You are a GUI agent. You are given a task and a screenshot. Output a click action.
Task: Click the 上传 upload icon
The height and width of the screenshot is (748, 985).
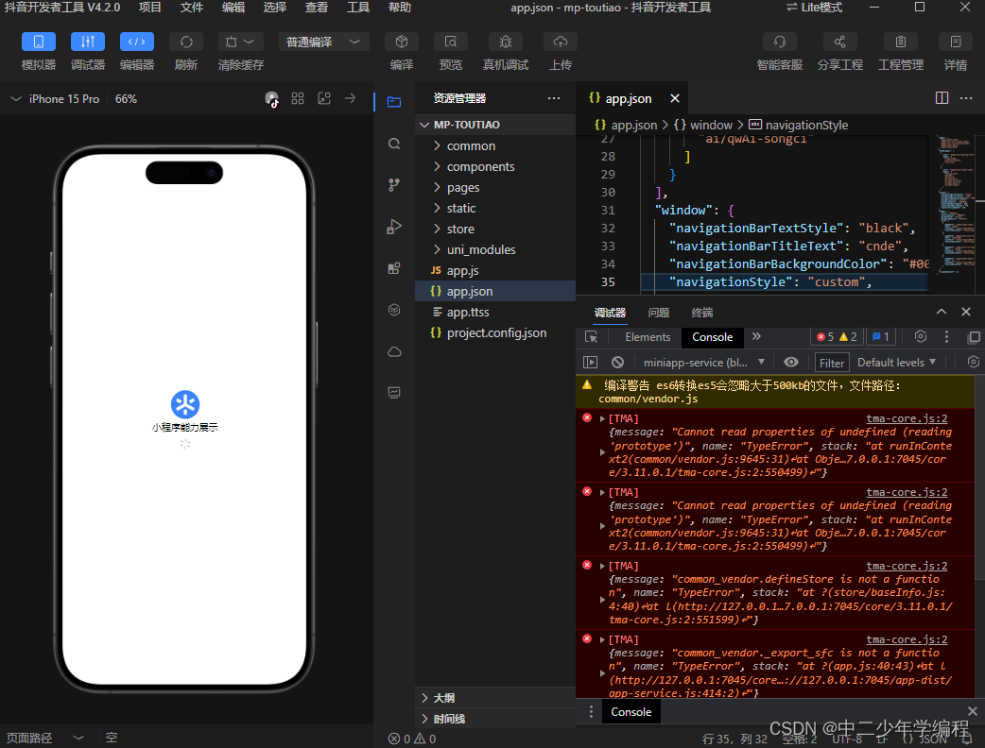[x=561, y=42]
